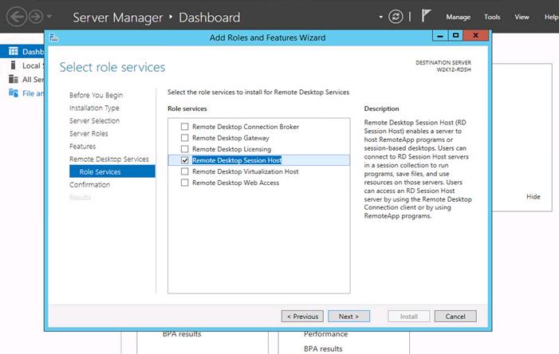Click Hide link in dashboard behind wizard
Viewport: 559px width, 354px height.
(x=533, y=196)
